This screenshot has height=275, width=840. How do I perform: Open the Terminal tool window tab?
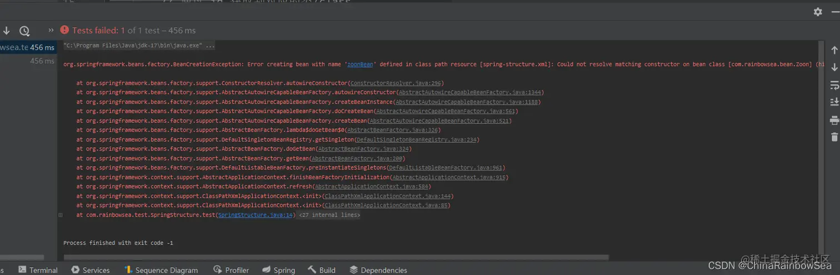[x=37, y=270]
